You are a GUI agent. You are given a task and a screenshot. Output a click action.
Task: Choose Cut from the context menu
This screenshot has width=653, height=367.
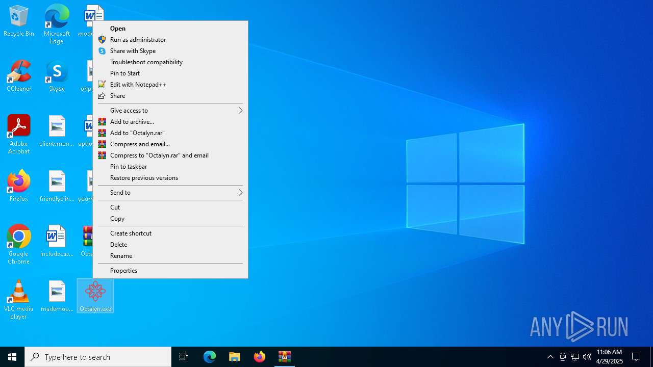170,207
